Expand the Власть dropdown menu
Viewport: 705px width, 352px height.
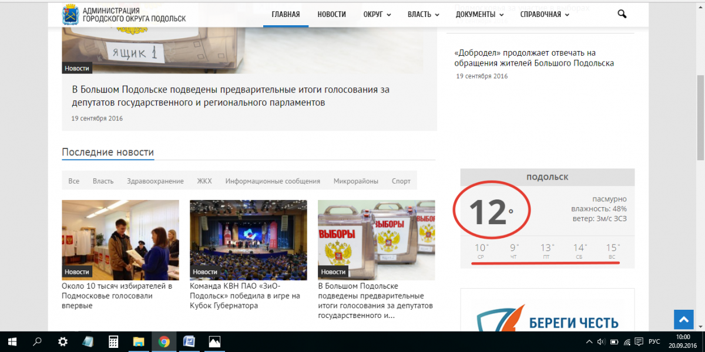(x=423, y=15)
